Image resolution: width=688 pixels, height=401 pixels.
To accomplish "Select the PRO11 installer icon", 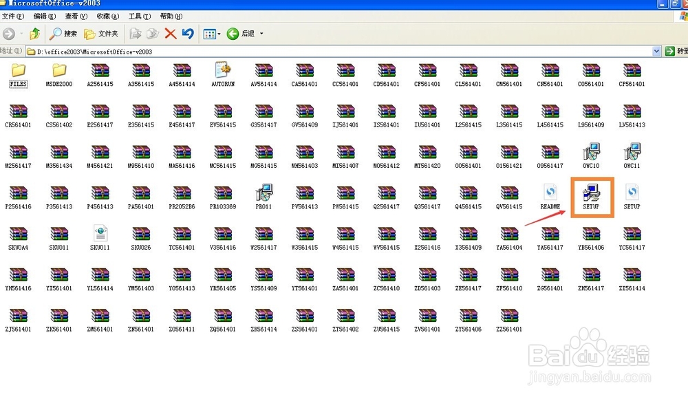I will (x=264, y=197).
